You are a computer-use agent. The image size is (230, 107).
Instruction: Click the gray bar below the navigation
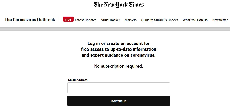click(x=115, y=29)
